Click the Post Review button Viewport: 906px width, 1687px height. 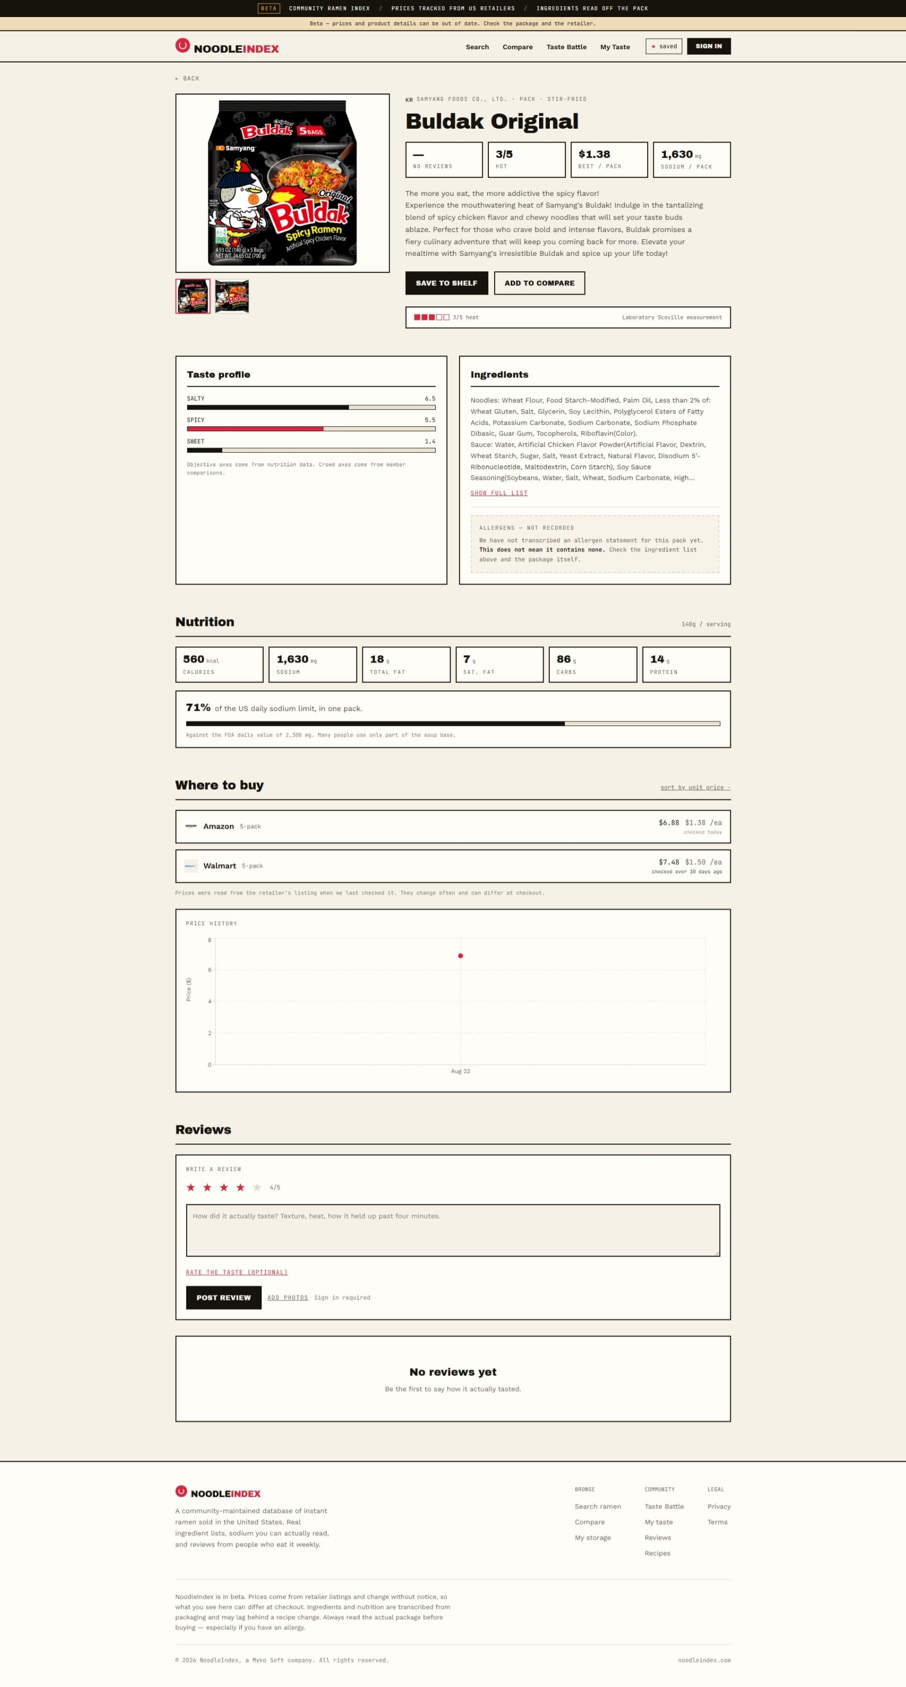click(x=223, y=1297)
